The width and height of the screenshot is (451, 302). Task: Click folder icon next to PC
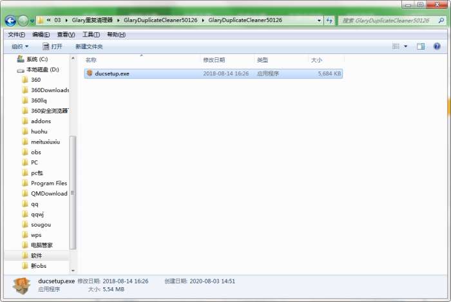pos(25,162)
